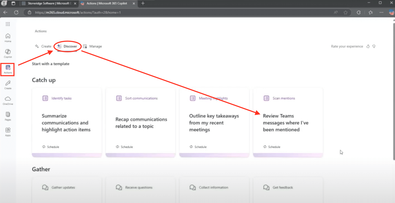Switch to the Create tab
The image size is (395, 203).
[x=43, y=46]
